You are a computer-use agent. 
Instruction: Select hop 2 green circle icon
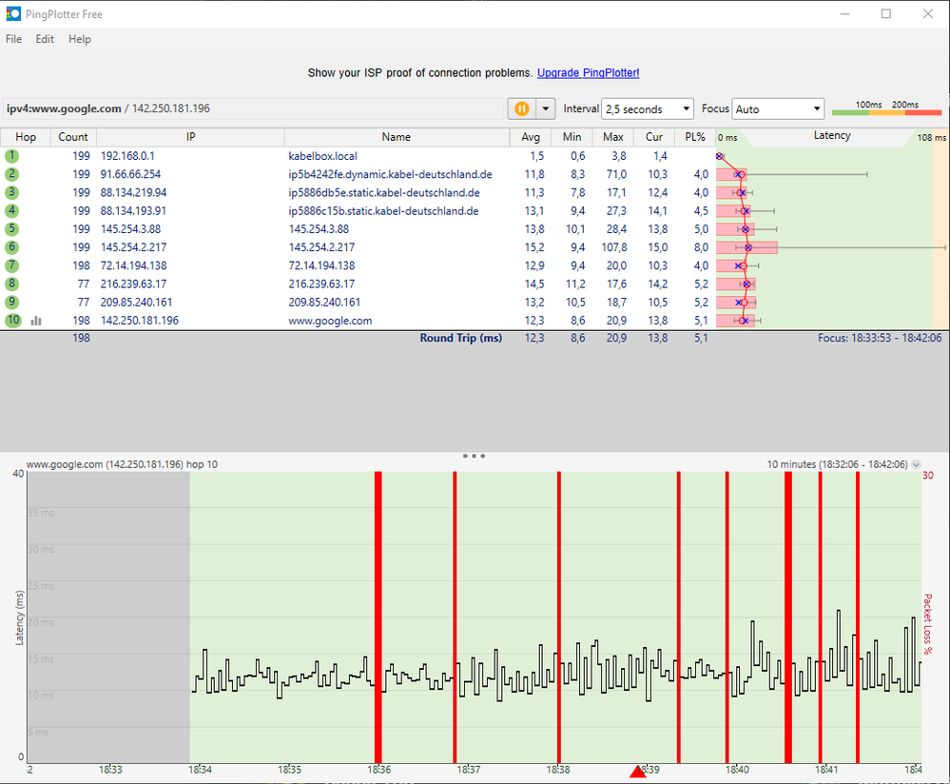point(11,174)
